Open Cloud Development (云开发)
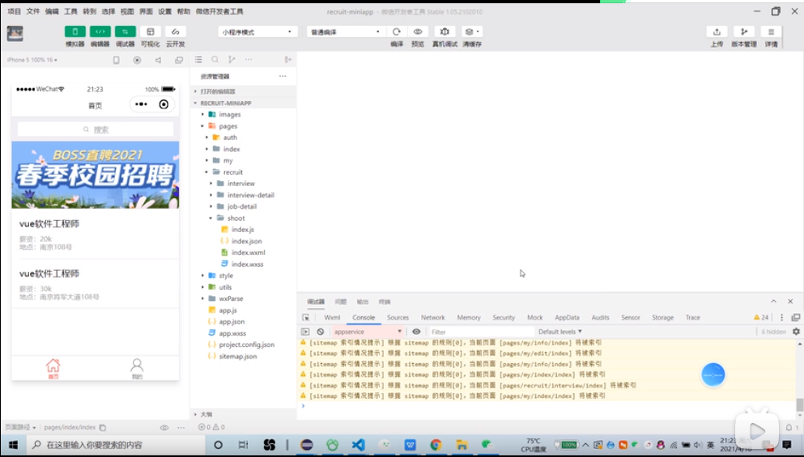This screenshot has height=457, width=804. [x=176, y=32]
